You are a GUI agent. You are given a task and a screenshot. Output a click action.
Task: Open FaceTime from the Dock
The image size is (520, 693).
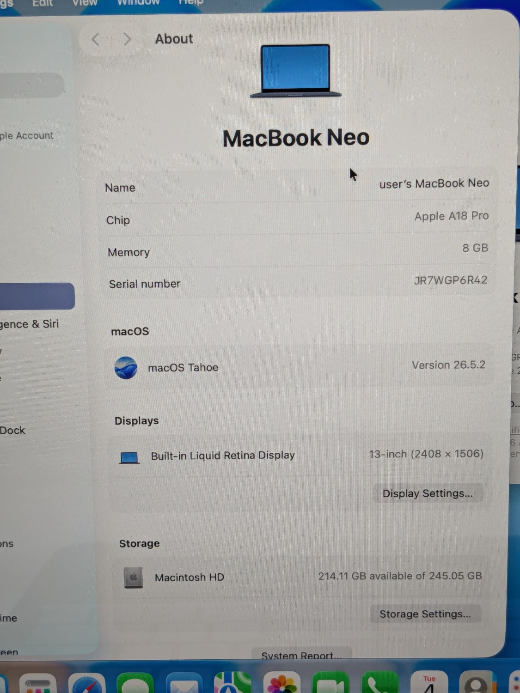[x=331, y=683]
